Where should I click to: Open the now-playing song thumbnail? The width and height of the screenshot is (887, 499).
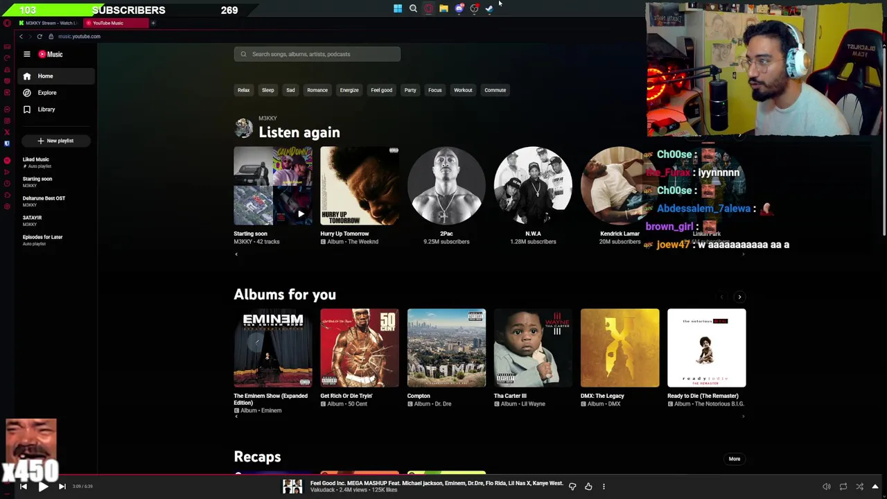(x=292, y=487)
